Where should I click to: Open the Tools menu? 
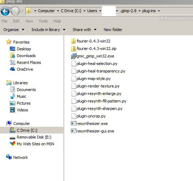[43, 21]
